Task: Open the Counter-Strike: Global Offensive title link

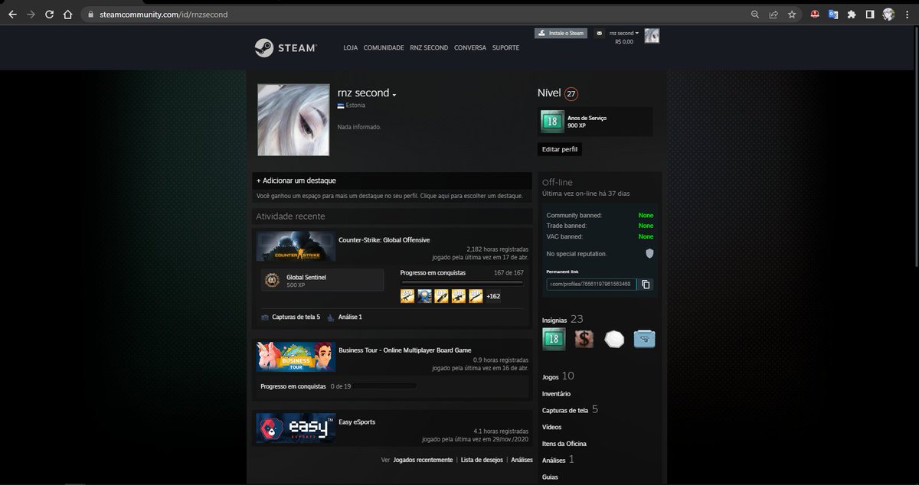Action: 384,239
